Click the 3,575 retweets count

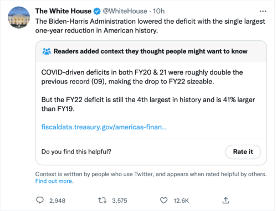click(x=120, y=201)
